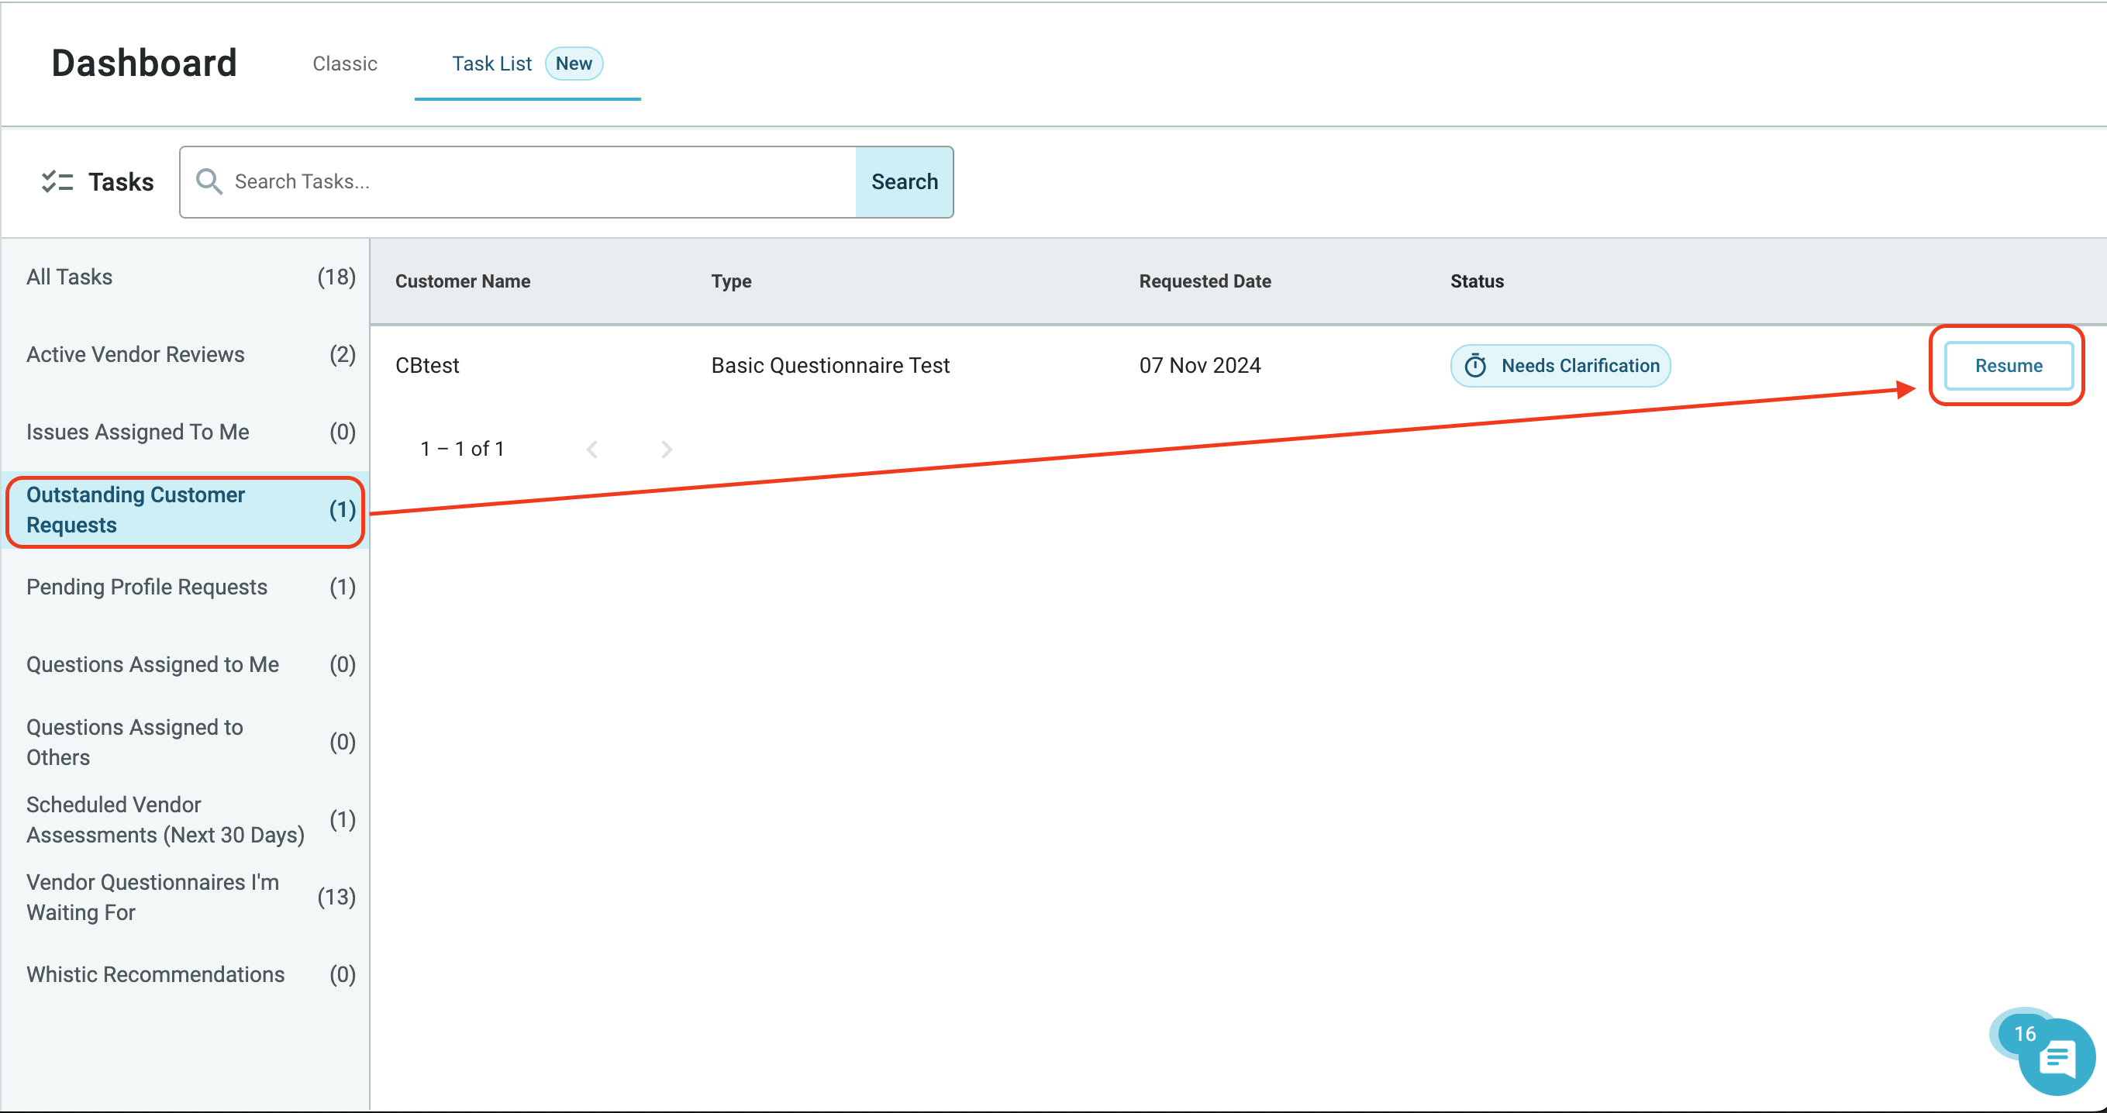Screen dimensions: 2107x1113
Task: Click the New badge next to Task List
Action: click(574, 63)
